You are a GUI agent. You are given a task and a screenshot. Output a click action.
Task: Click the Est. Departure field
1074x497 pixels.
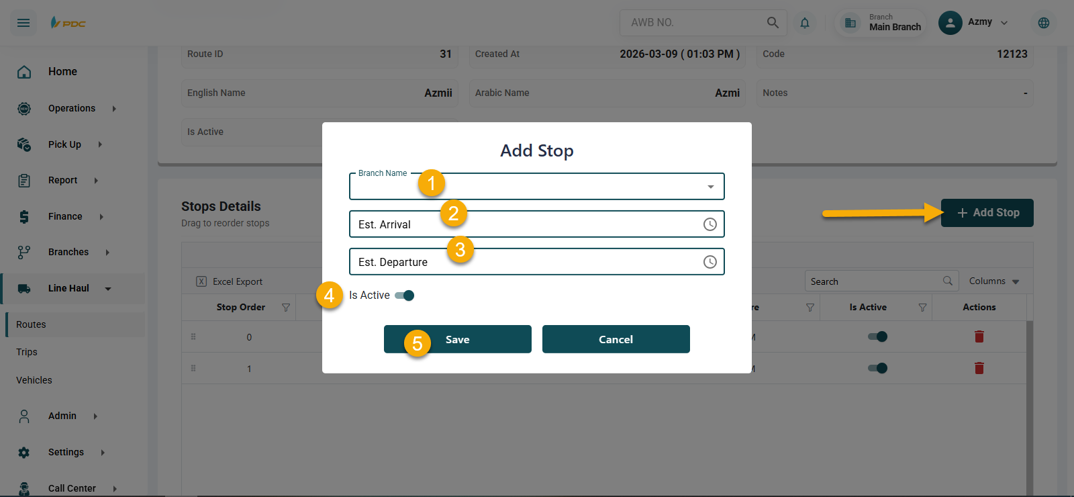pyautogui.click(x=537, y=262)
